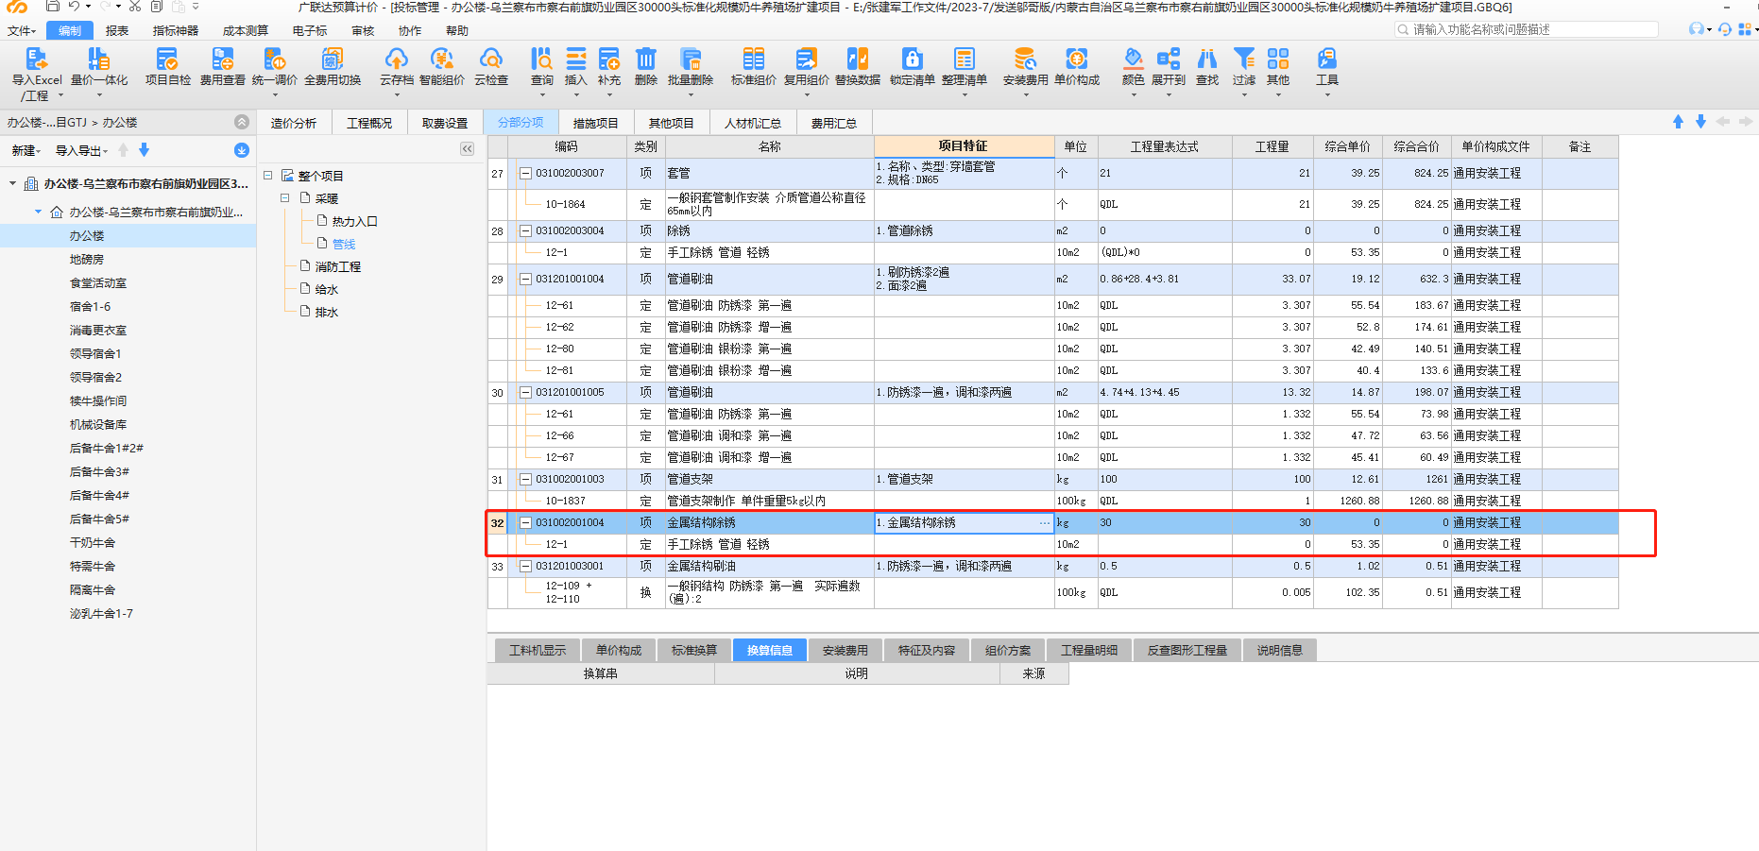1759x851 pixels.
Task: Click the search box 请输入功能名称或问题描述
Action: point(1526,29)
